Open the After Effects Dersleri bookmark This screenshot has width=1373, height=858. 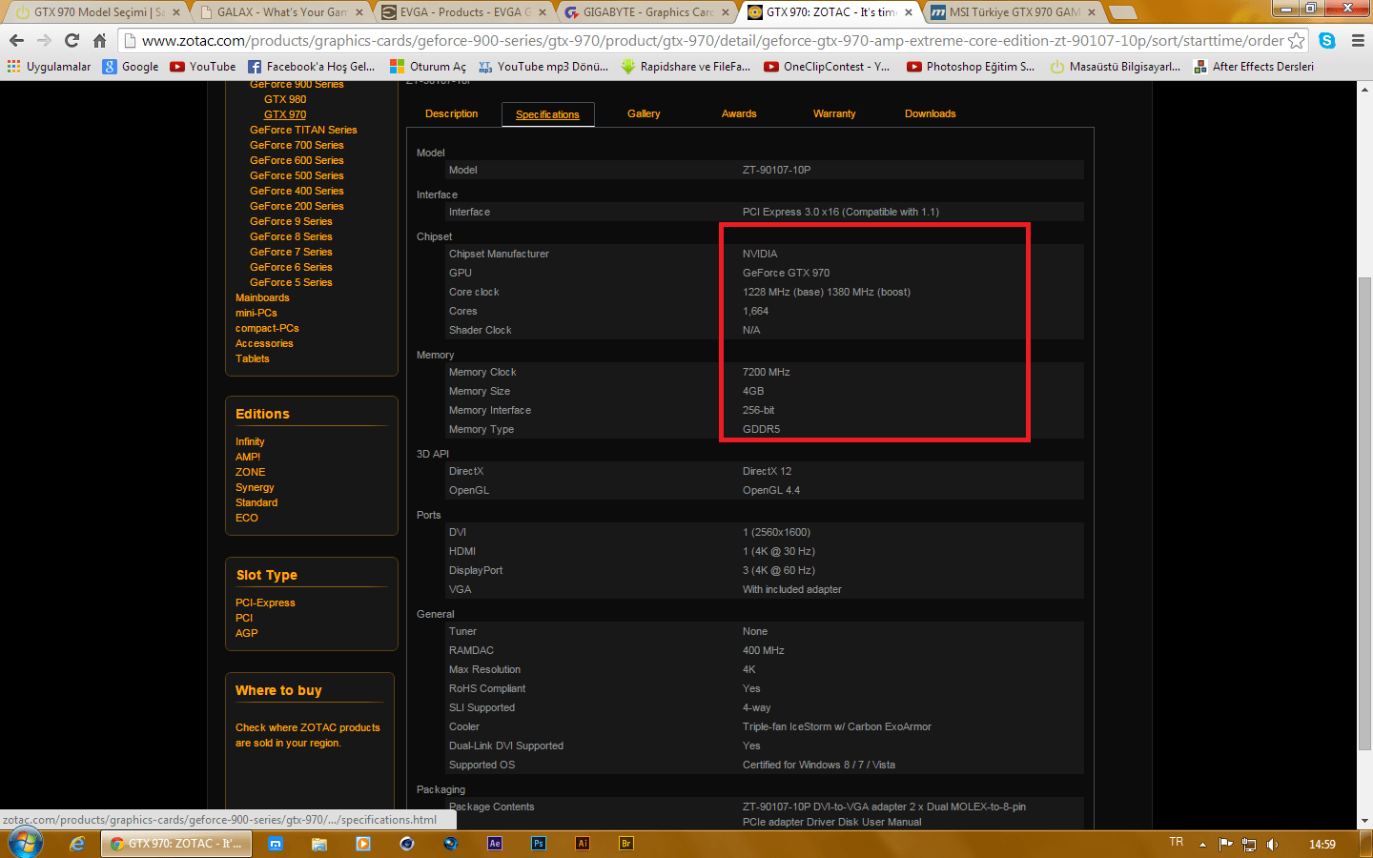pyautogui.click(x=1253, y=67)
